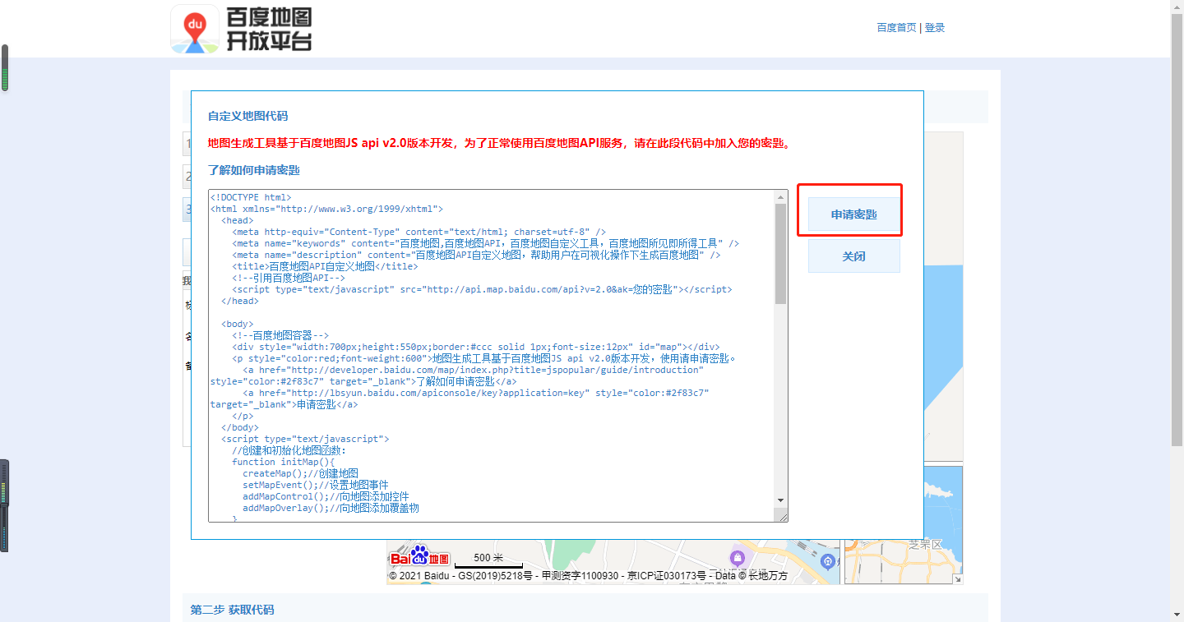Open the 百度首页 link
The width and height of the screenshot is (1184, 622).
click(896, 27)
